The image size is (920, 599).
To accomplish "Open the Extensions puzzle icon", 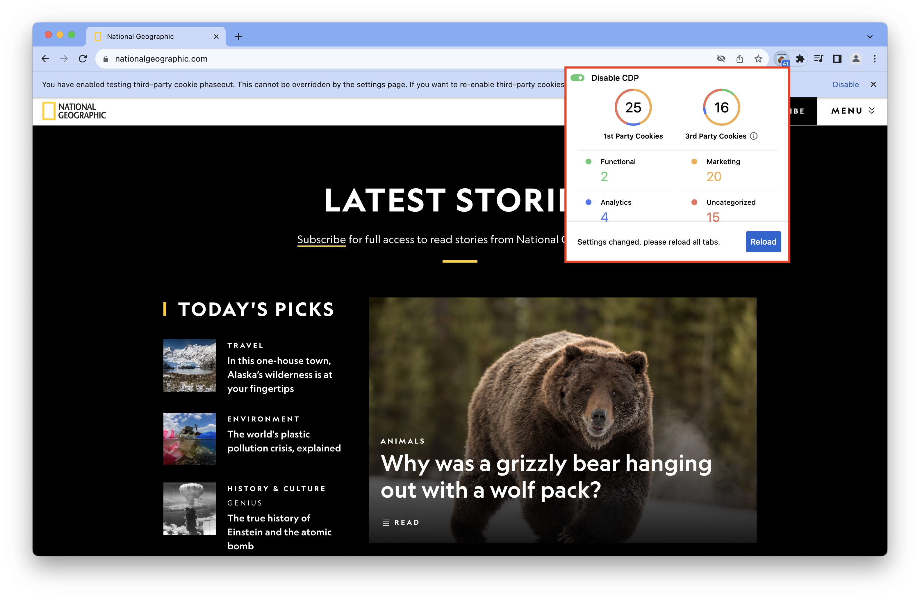I will (800, 59).
